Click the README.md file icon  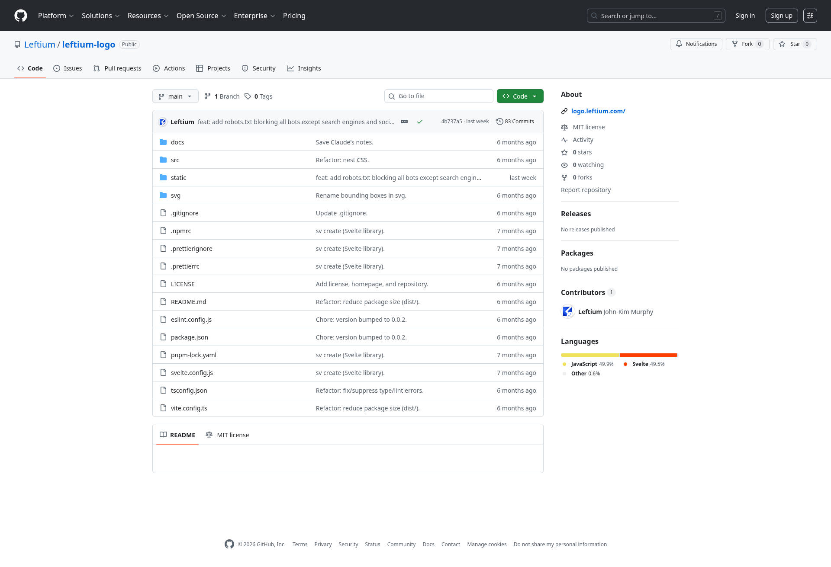click(163, 302)
